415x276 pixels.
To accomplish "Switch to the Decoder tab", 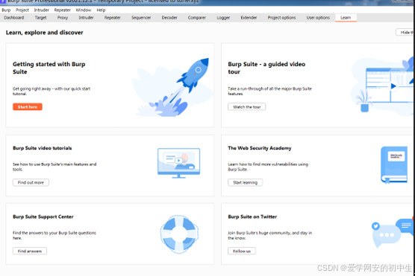I will coord(169,18).
